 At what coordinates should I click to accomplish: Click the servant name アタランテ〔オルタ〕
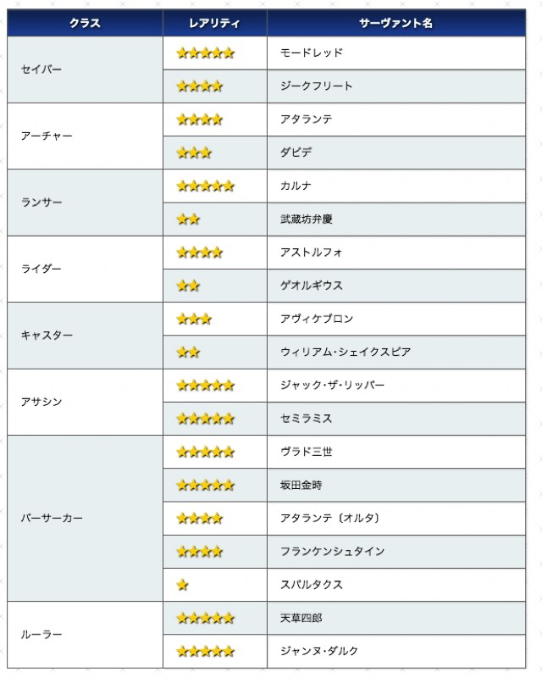[x=330, y=518]
